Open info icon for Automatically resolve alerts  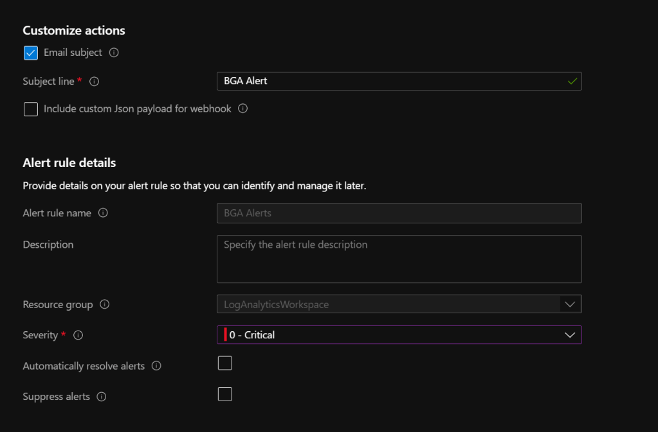pos(156,366)
